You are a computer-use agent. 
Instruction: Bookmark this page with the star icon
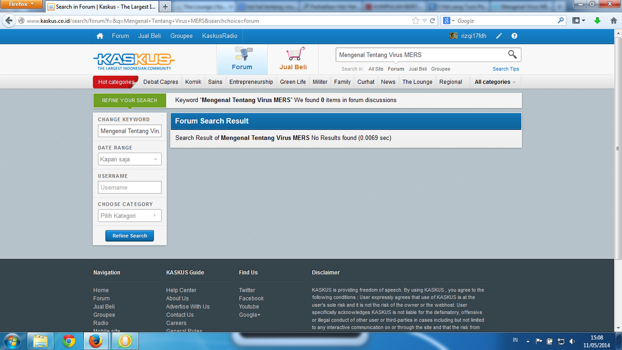point(415,21)
